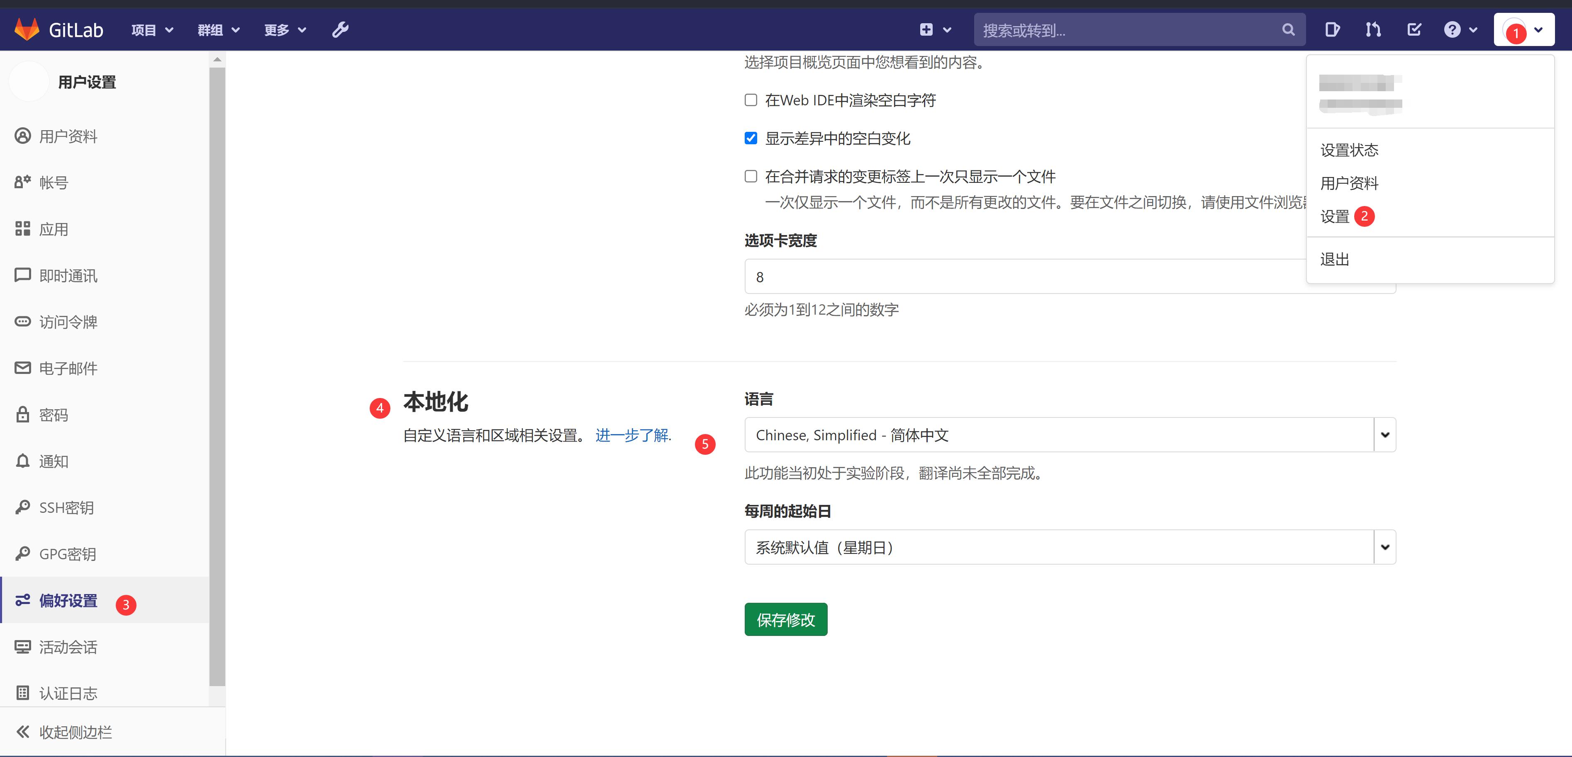The height and width of the screenshot is (757, 1572).
Task: Check one-file-at-a-time merge request option
Action: tap(751, 176)
